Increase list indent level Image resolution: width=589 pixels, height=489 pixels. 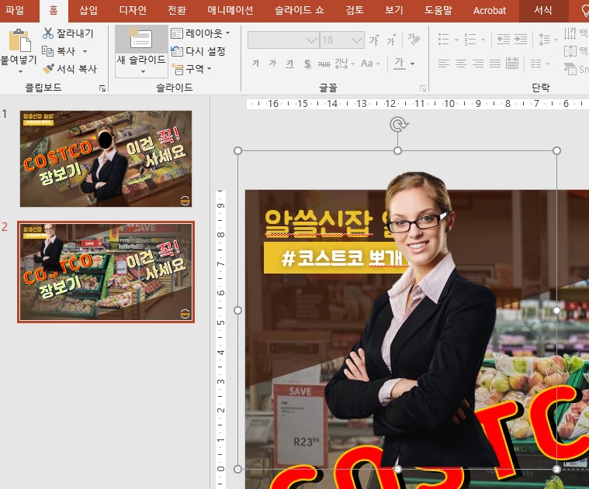pos(521,39)
